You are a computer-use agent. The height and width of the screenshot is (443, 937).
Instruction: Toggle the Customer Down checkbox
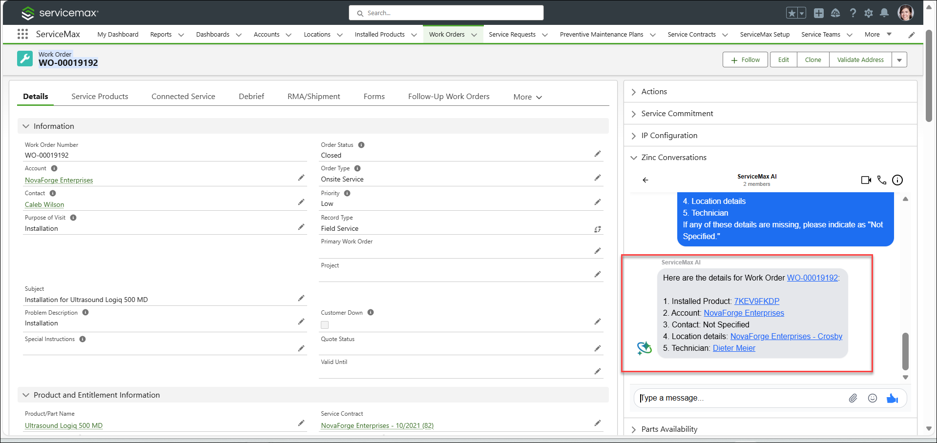coord(325,325)
